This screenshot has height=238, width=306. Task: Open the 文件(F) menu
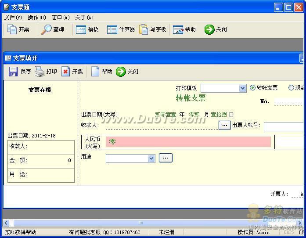click(x=13, y=18)
